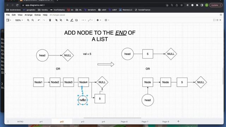The width and height of the screenshot is (226, 127).
Task: Switch to the pr3 page tab
Action: pyautogui.click(x=83, y=122)
